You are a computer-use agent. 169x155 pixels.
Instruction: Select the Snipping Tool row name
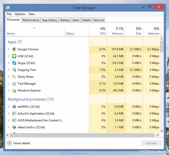pyautogui.click(x=27, y=70)
